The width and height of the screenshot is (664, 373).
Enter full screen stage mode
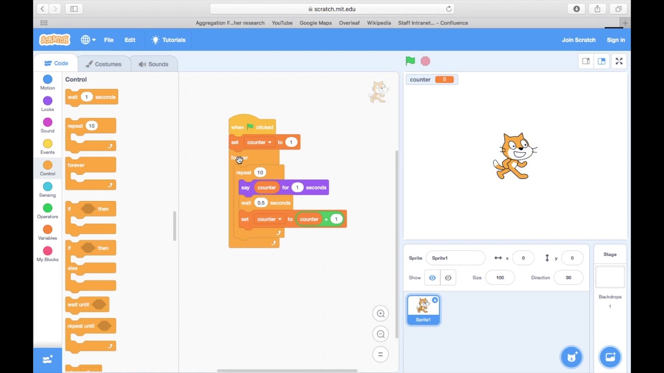[619, 61]
